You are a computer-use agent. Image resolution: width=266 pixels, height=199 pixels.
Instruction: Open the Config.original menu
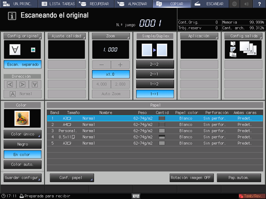tap(23, 36)
